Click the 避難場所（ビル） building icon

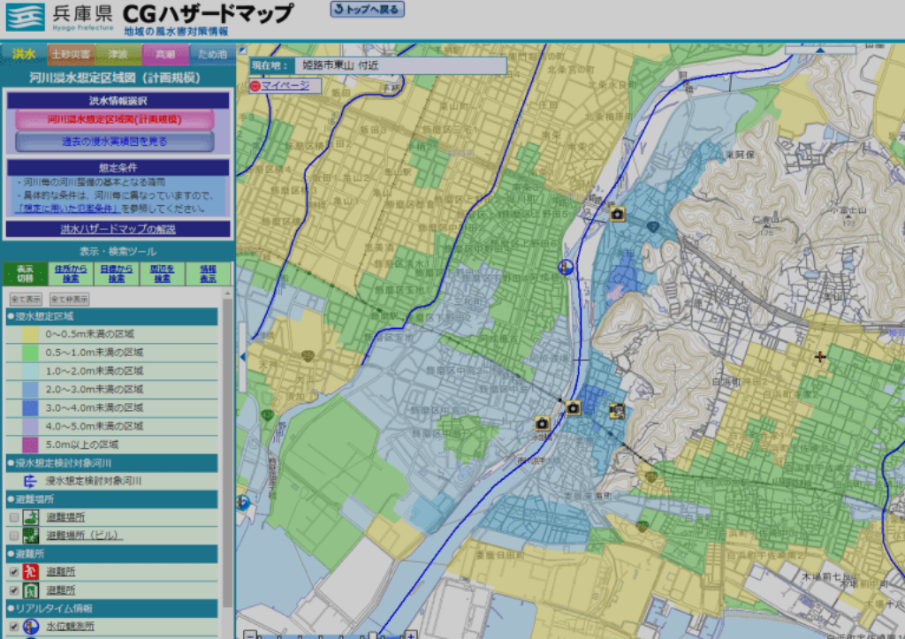(30, 535)
